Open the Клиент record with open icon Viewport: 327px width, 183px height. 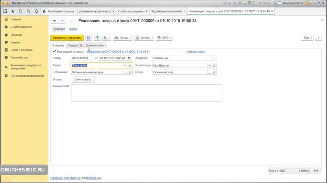pos(130,66)
